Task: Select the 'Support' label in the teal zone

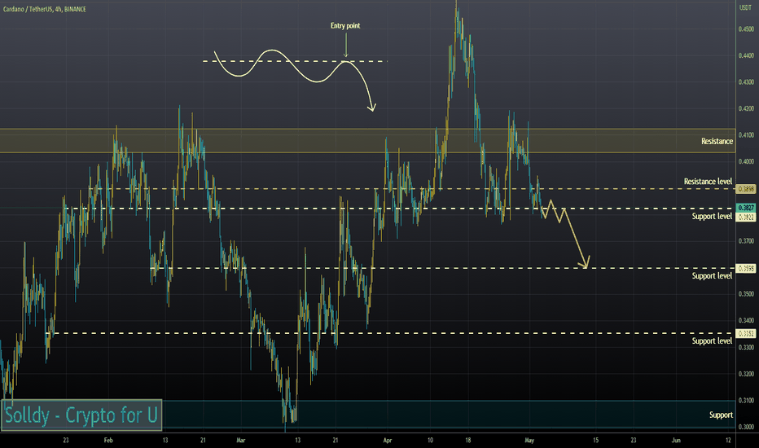Action: click(721, 415)
